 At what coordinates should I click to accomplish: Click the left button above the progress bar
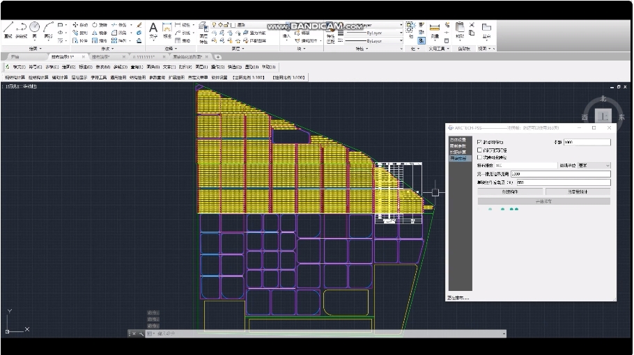click(x=509, y=191)
